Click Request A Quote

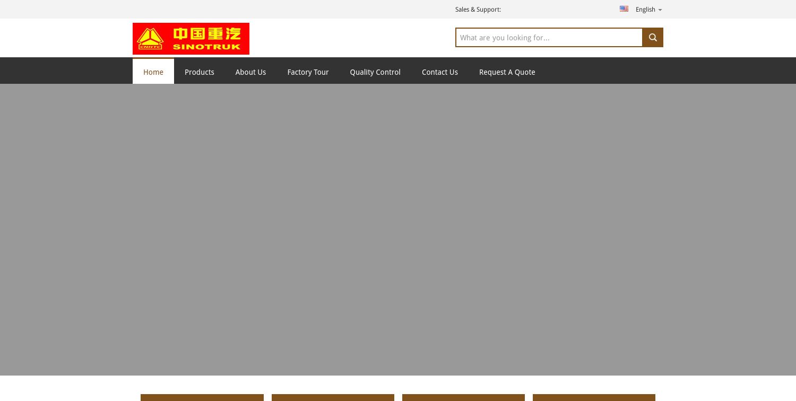507,72
